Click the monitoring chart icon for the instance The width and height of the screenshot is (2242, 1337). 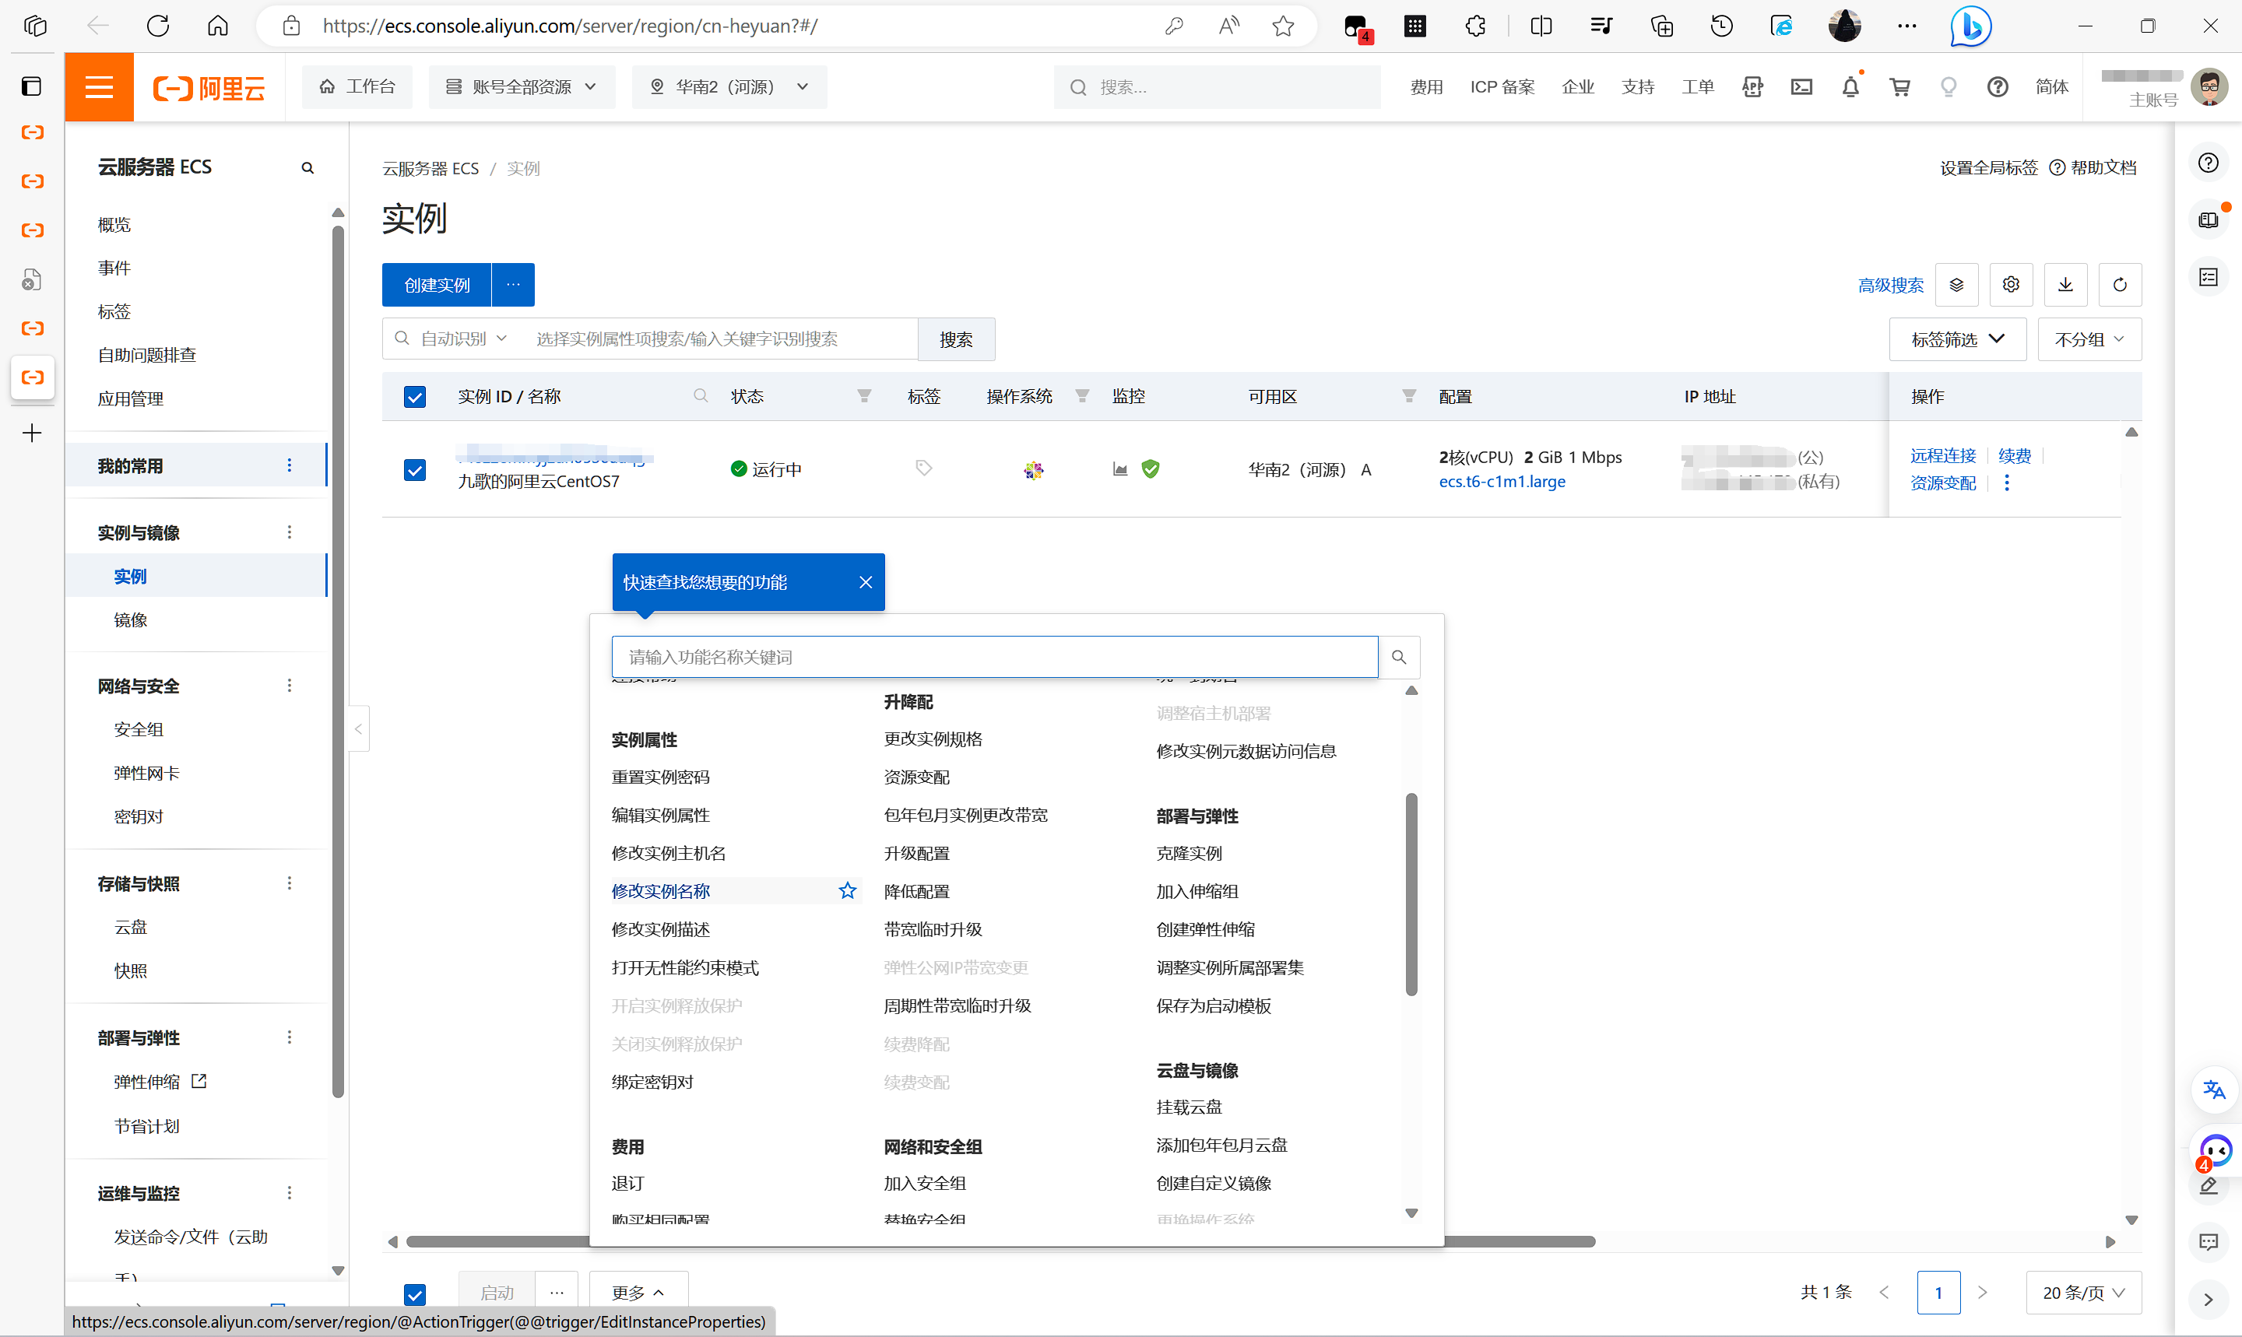point(1120,468)
